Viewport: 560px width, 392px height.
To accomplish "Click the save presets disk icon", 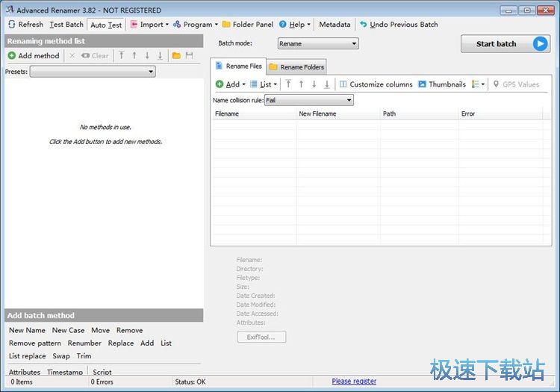I will [189, 55].
